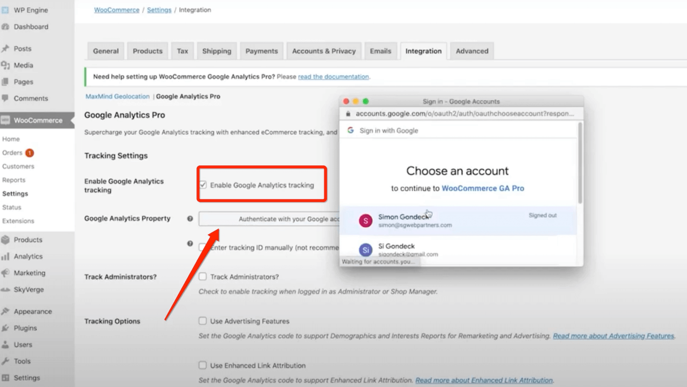The width and height of the screenshot is (687, 387).
Task: Click the Google G logo in popup
Action: pyautogui.click(x=351, y=130)
